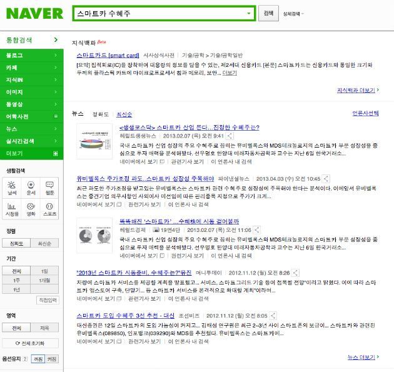
Task: Open search suggestions dropdown arrow
Action: (248, 13)
